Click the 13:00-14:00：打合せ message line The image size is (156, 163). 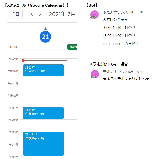(119, 36)
